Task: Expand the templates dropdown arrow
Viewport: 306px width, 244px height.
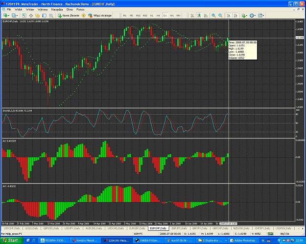Action: click(x=263, y=16)
